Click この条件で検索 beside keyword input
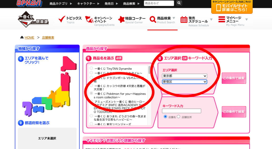Screen dimensions: 272x149 click(x=234, y=112)
